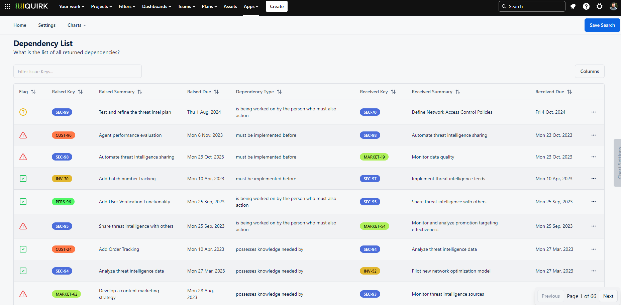
Task: Click the question flag icon for SEC-99 row
Action: [23, 112]
